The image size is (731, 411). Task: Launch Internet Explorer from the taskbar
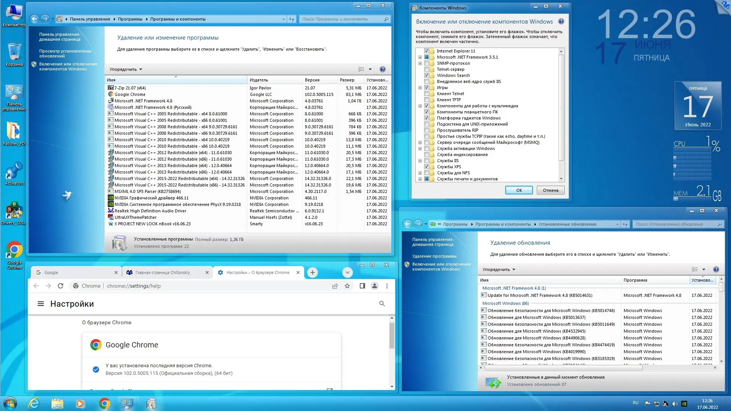(x=34, y=403)
